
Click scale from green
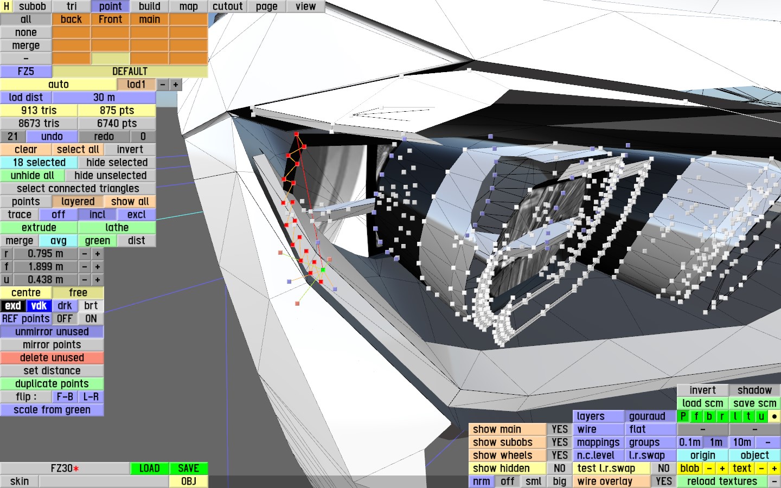pyautogui.click(x=52, y=410)
